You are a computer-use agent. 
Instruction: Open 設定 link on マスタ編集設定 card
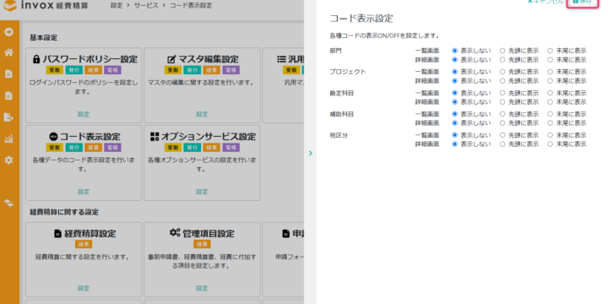pyautogui.click(x=202, y=114)
